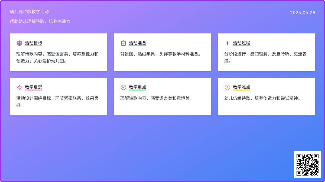This screenshot has width=325, height=182.
Task: Click the QR code image
Action: 307,164
